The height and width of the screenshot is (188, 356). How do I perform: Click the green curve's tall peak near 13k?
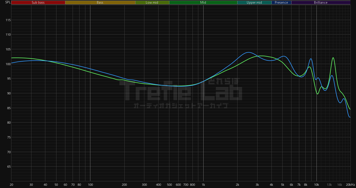(333, 58)
